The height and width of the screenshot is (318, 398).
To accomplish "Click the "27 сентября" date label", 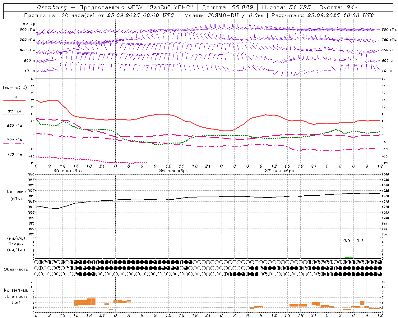I will pos(280,170).
